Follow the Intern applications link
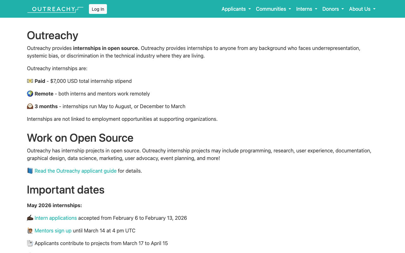The width and height of the screenshot is (405, 253). (56, 218)
